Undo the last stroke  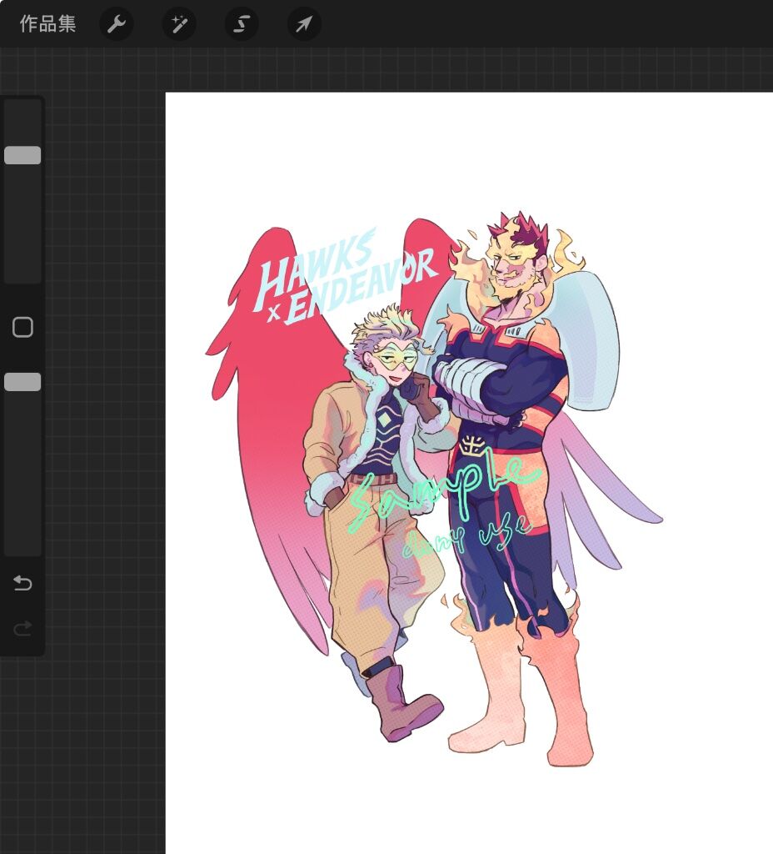coord(22,583)
